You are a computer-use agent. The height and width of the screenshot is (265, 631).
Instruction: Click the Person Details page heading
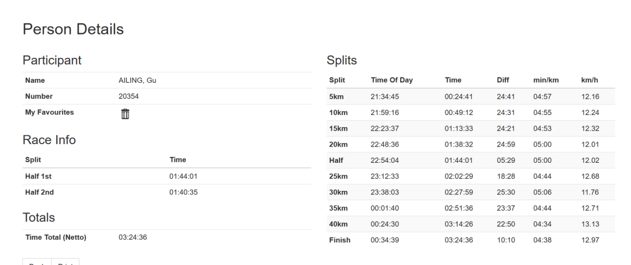tap(73, 29)
